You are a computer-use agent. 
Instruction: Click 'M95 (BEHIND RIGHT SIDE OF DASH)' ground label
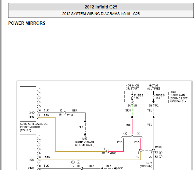(85, 142)
